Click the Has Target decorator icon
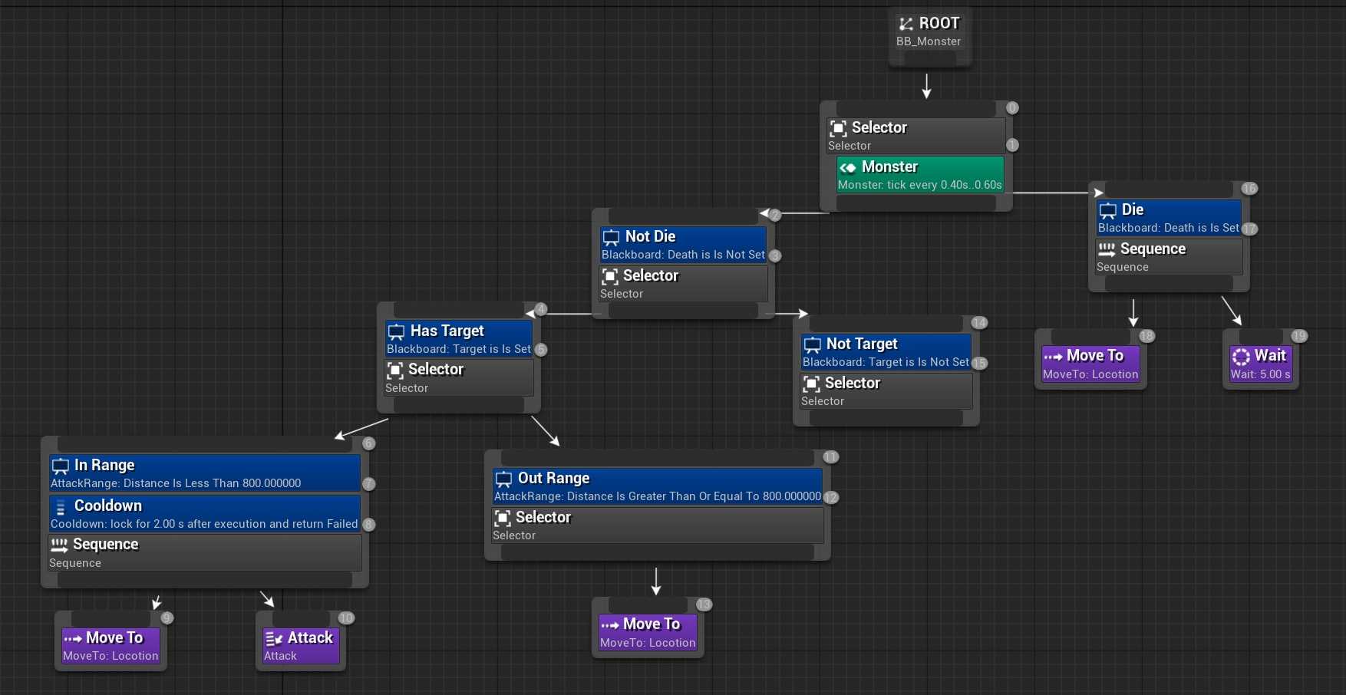Viewport: 1346px width, 695px height. point(396,331)
